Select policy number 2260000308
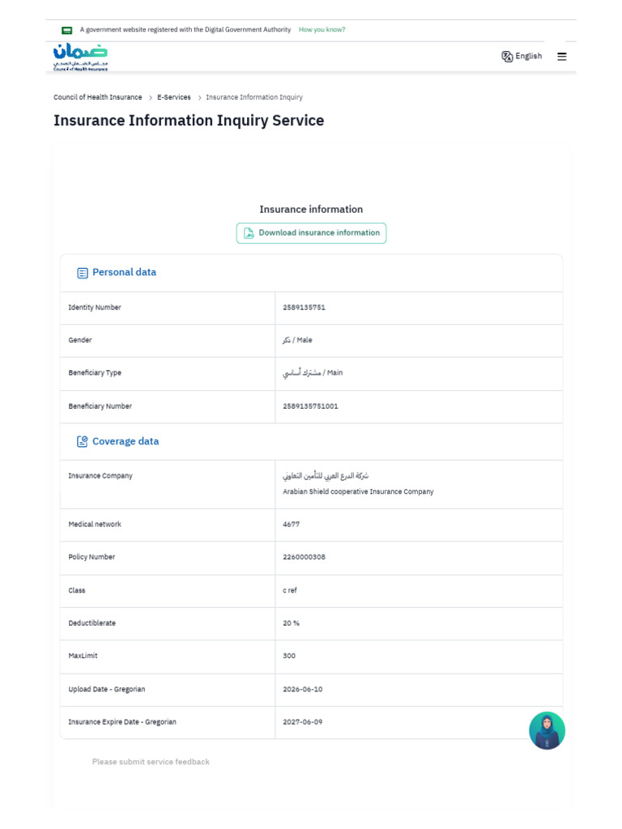622x829 pixels. pyautogui.click(x=305, y=557)
